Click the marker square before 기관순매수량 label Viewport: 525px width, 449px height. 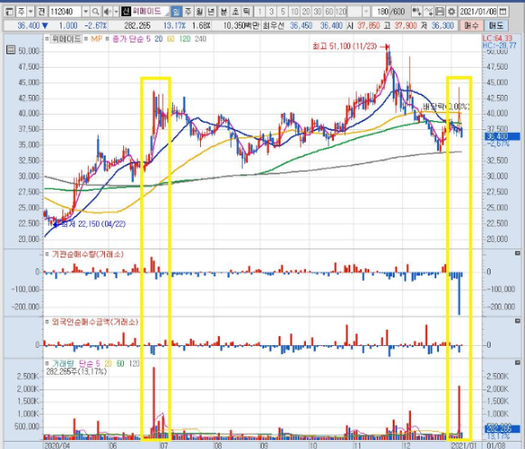click(x=47, y=254)
